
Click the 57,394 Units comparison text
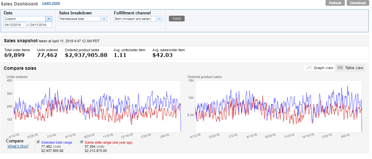tap(95, 147)
